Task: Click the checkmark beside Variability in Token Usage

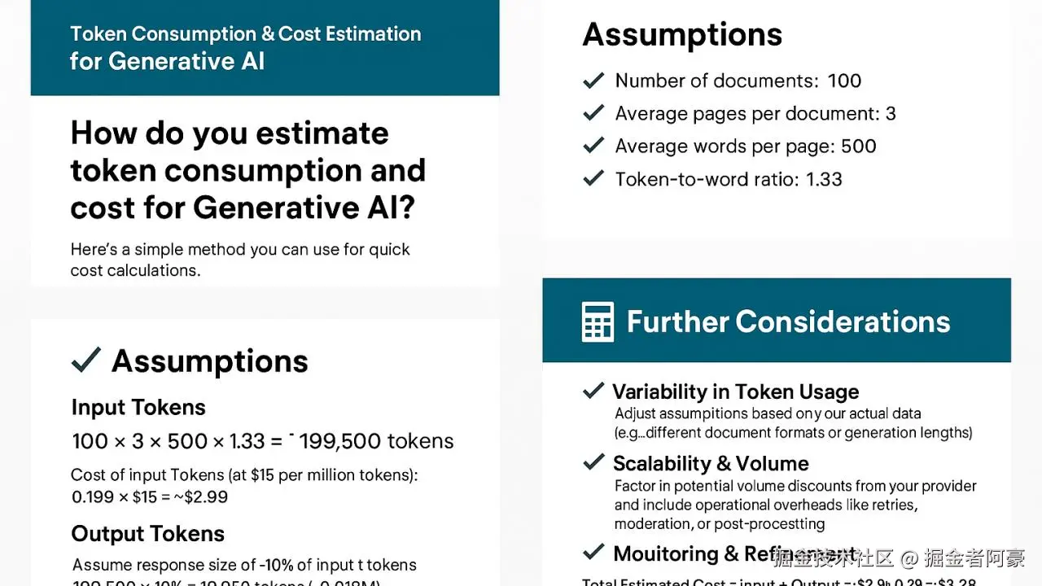Action: (x=593, y=391)
